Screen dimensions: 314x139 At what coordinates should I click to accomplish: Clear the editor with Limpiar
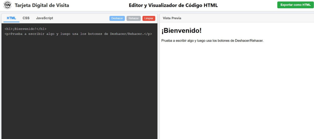[149, 18]
